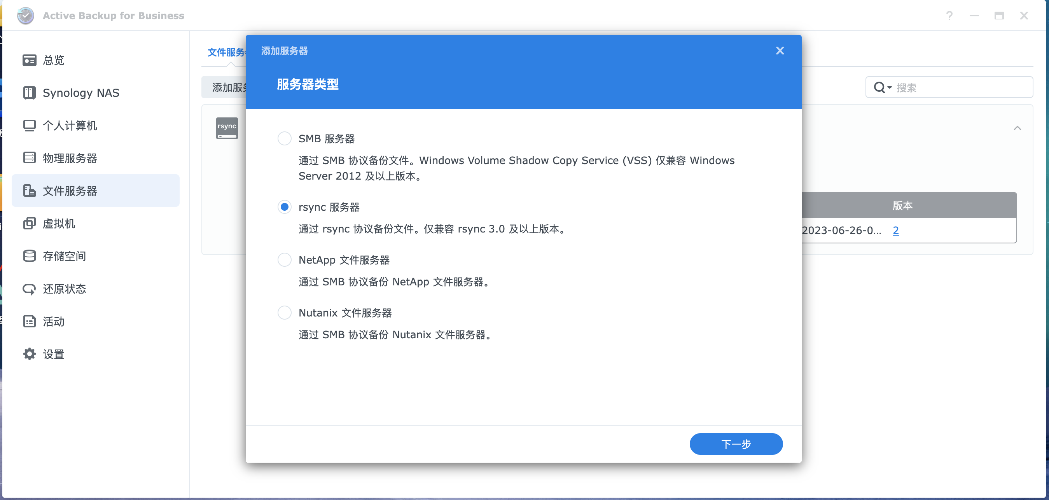
Task: Open the 虚拟机 virtual machine icon
Action: click(x=29, y=223)
